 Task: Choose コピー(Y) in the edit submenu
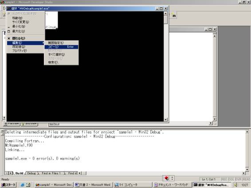[61, 47]
